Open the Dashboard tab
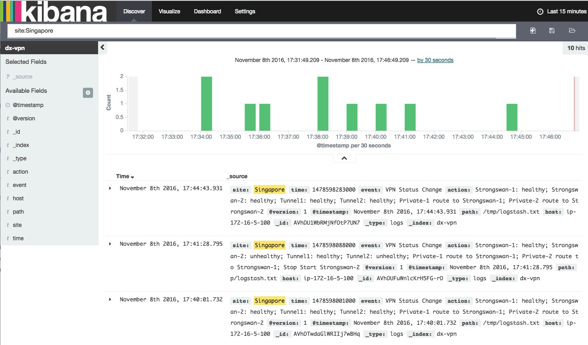This screenshot has height=345, width=588. tap(207, 11)
